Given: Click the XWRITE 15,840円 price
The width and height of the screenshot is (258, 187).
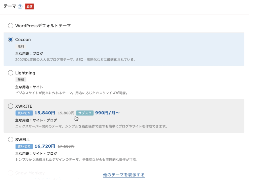Looking at the screenshot, I should pyautogui.click(x=45, y=113).
